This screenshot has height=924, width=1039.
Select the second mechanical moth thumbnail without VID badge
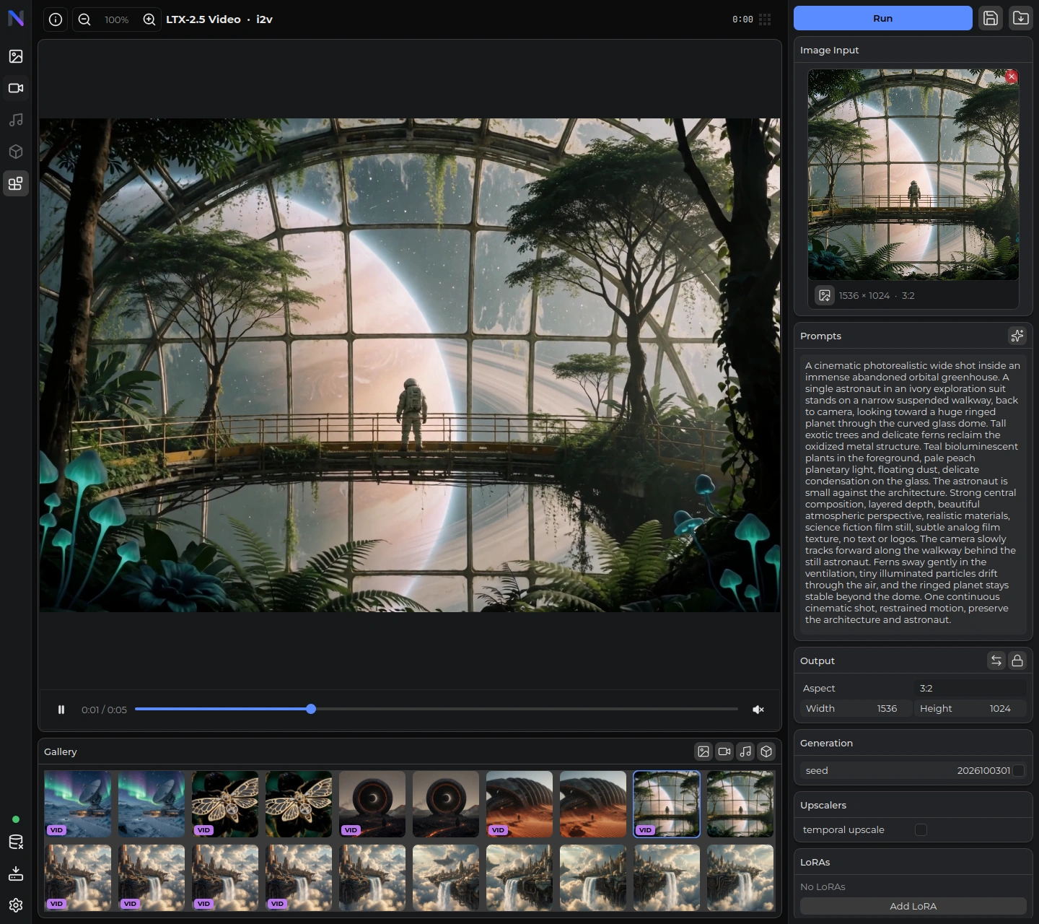pyautogui.click(x=299, y=804)
